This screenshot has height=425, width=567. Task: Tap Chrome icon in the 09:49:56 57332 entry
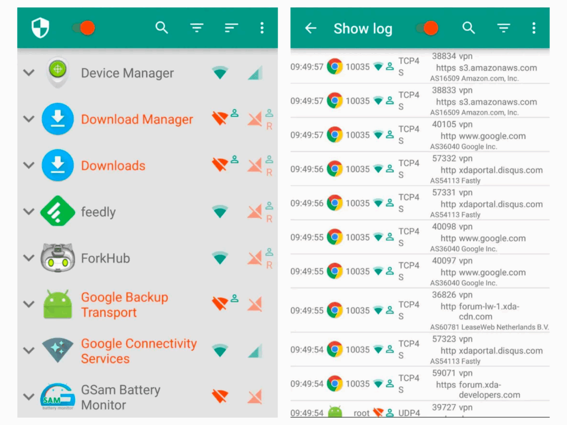pyautogui.click(x=335, y=169)
